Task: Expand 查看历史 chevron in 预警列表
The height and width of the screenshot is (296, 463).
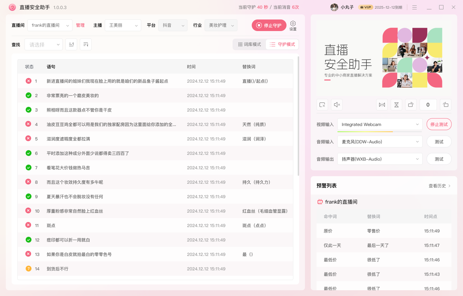Action: point(450,186)
